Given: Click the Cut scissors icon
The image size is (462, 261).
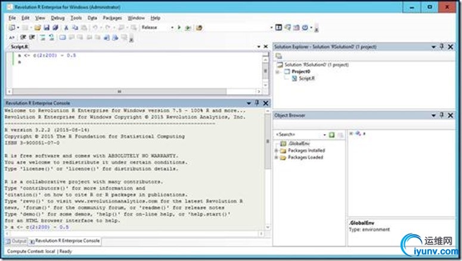Looking at the screenshot, I should coord(66,27).
